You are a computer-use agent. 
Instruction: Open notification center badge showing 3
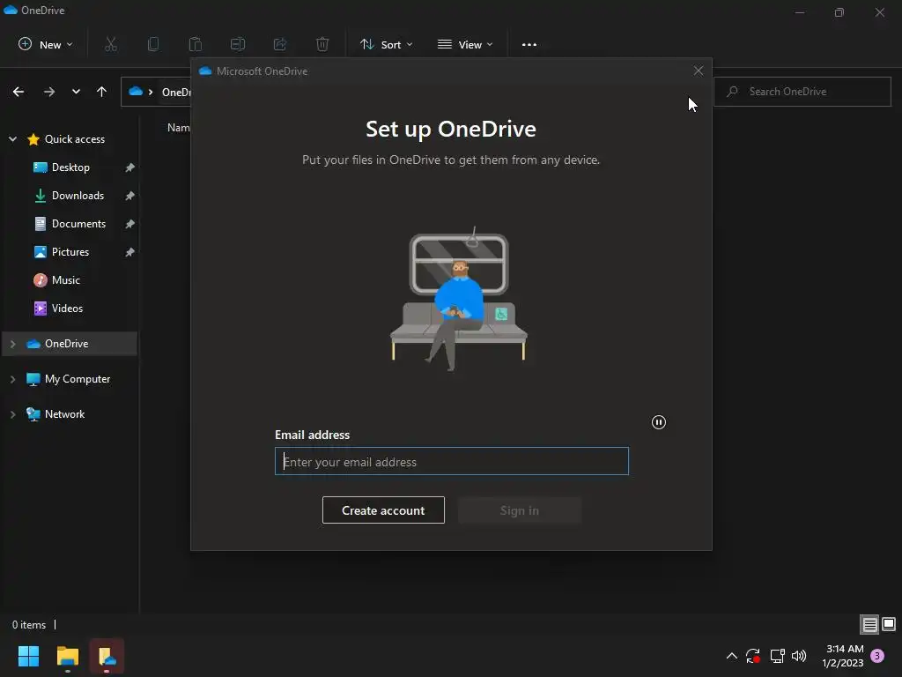(x=877, y=656)
